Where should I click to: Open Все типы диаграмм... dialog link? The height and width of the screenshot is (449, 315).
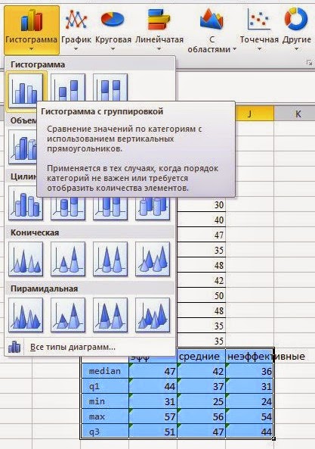coord(73,347)
